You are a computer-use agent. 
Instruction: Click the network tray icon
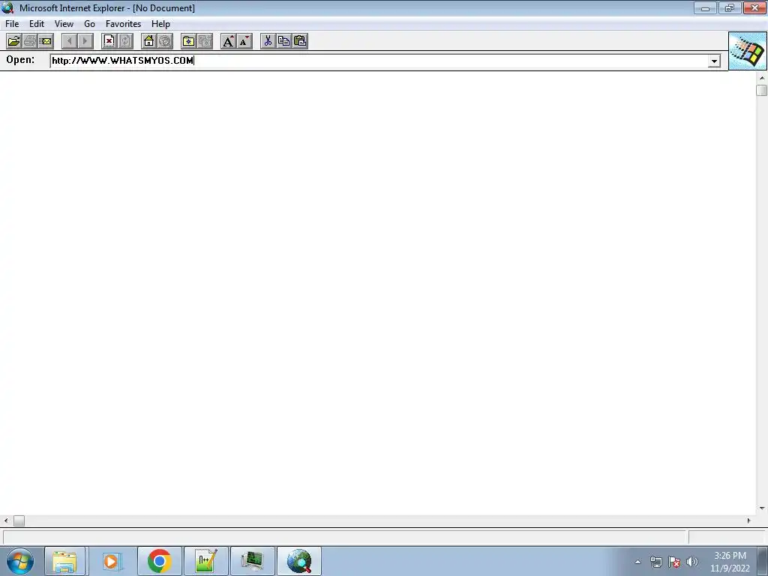pos(655,562)
